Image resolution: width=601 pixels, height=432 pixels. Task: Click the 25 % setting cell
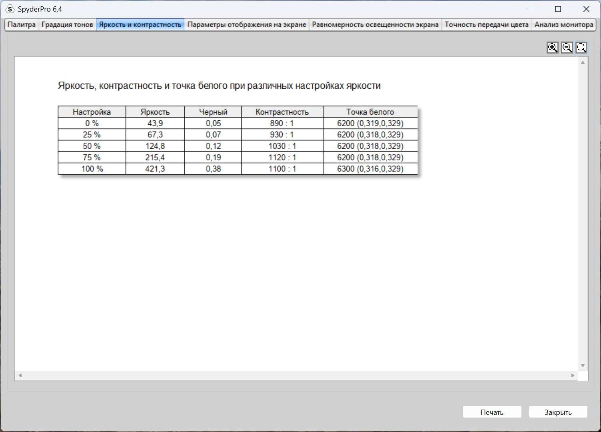[x=92, y=135]
